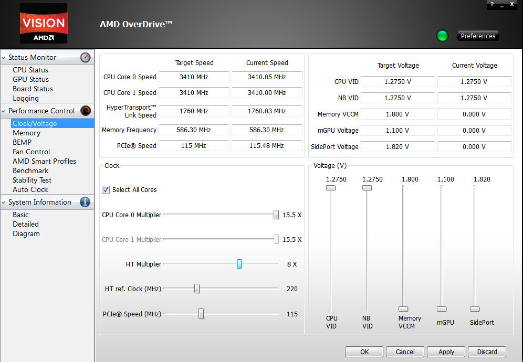
Task: Collapse the Performance Control section
Action: tap(3, 111)
